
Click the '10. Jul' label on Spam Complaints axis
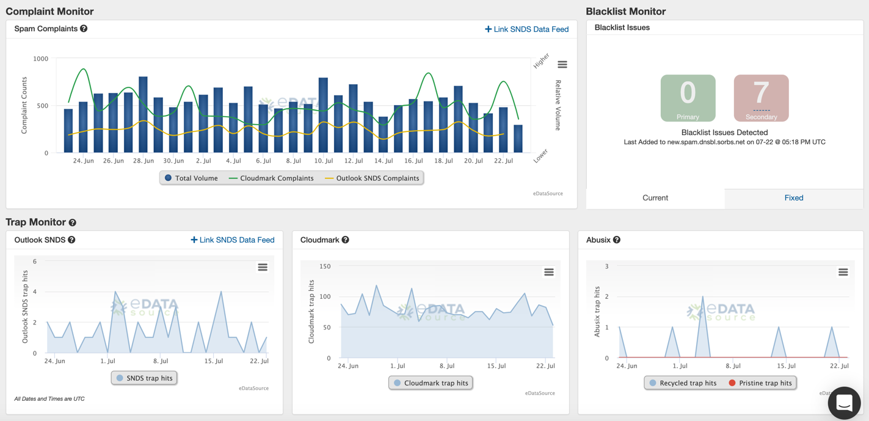(x=324, y=161)
